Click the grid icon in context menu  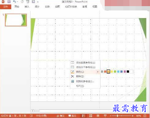[72, 82]
